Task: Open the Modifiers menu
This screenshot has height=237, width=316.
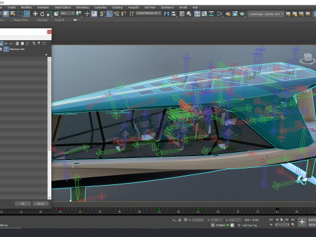Action: tap(26, 7)
